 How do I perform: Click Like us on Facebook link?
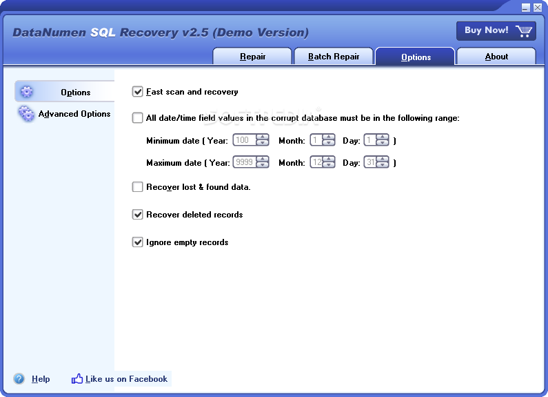(126, 379)
